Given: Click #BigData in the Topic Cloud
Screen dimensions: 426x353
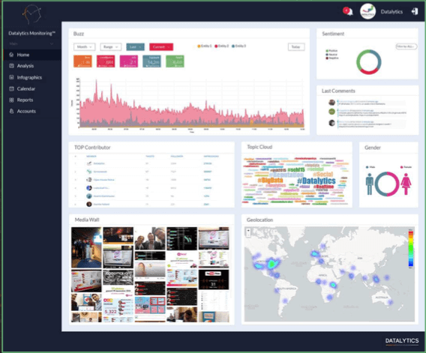Looking at the screenshot, I should (270, 181).
